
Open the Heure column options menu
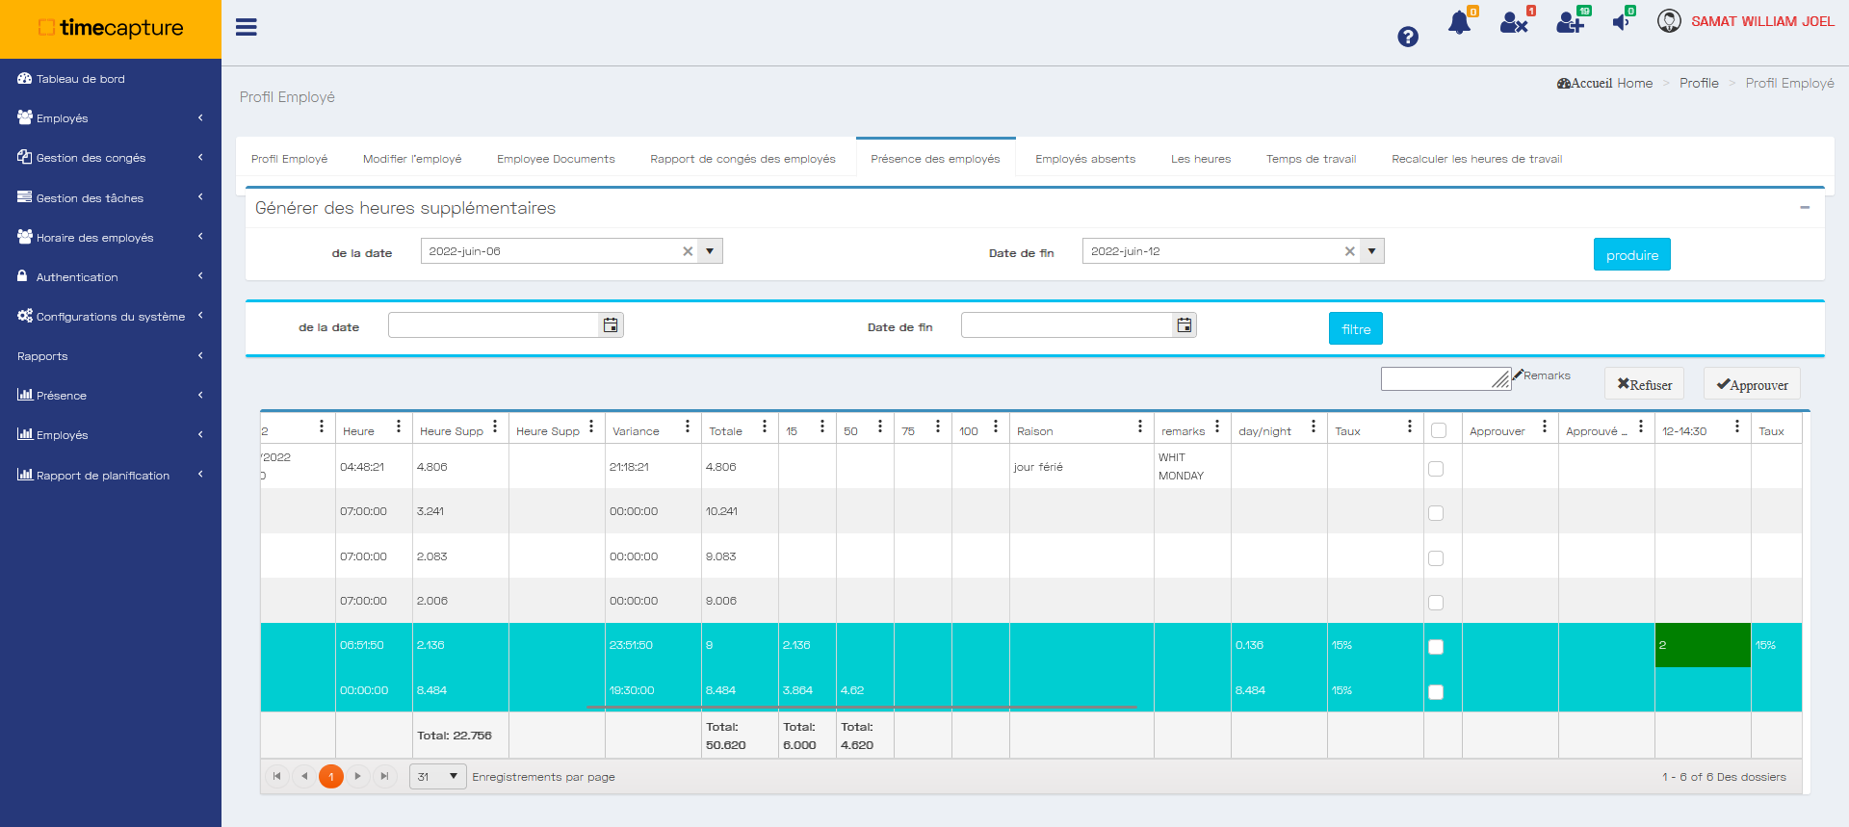tap(399, 426)
